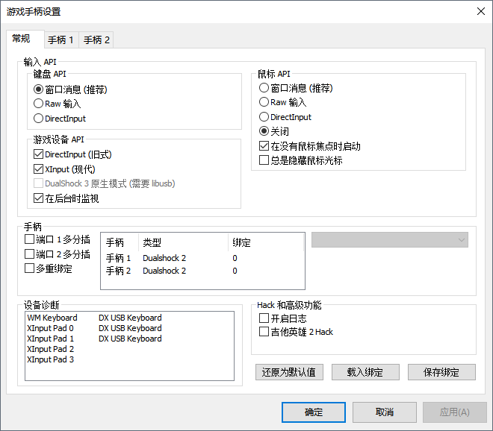This screenshot has width=493, height=431.
Task: Click the 类型 column header
Action: 183,242
